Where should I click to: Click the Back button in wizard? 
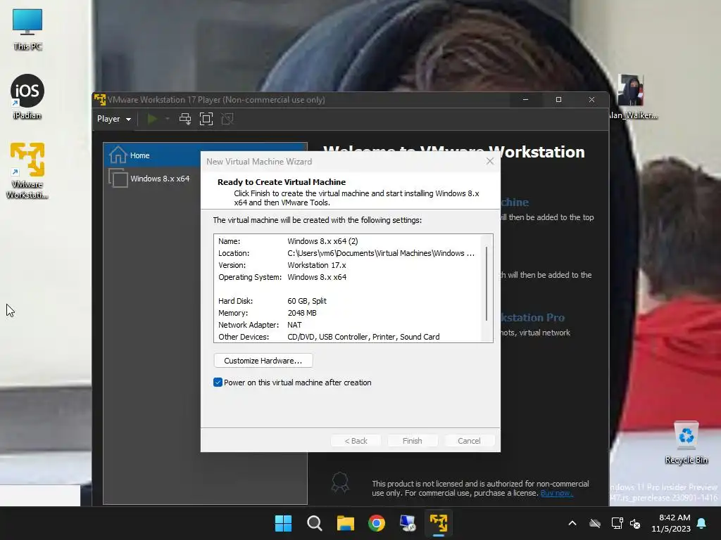tap(356, 441)
